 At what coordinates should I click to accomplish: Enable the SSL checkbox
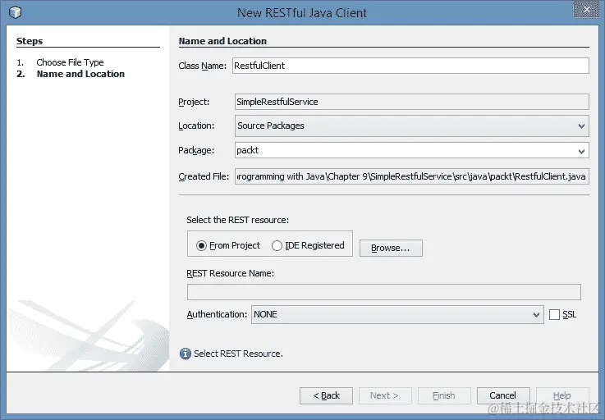tap(554, 315)
